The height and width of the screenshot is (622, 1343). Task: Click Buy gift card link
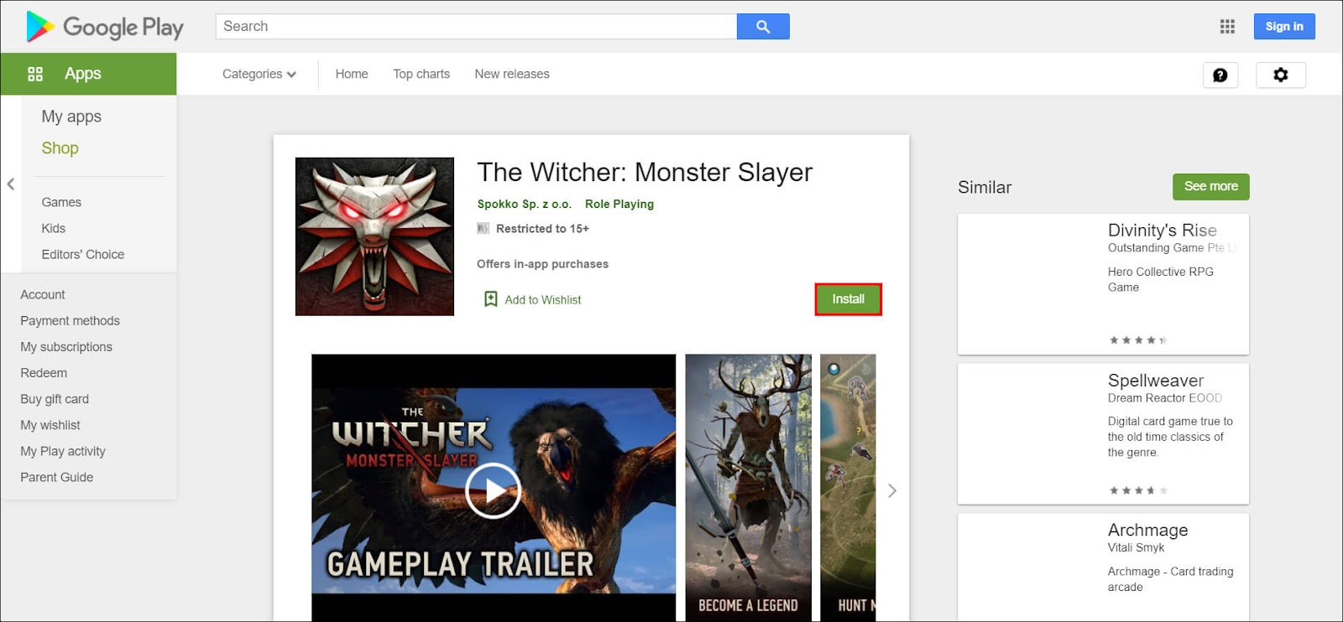[x=55, y=399]
